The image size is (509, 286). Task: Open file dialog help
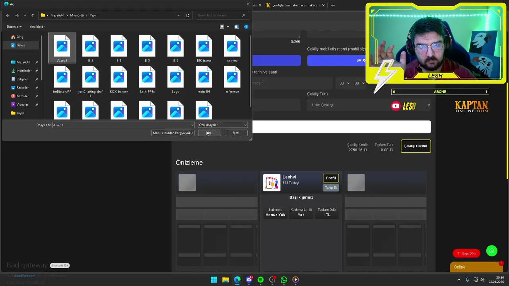(x=246, y=27)
